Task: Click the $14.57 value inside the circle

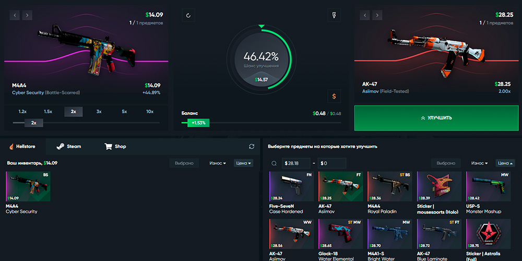Action: pos(262,79)
